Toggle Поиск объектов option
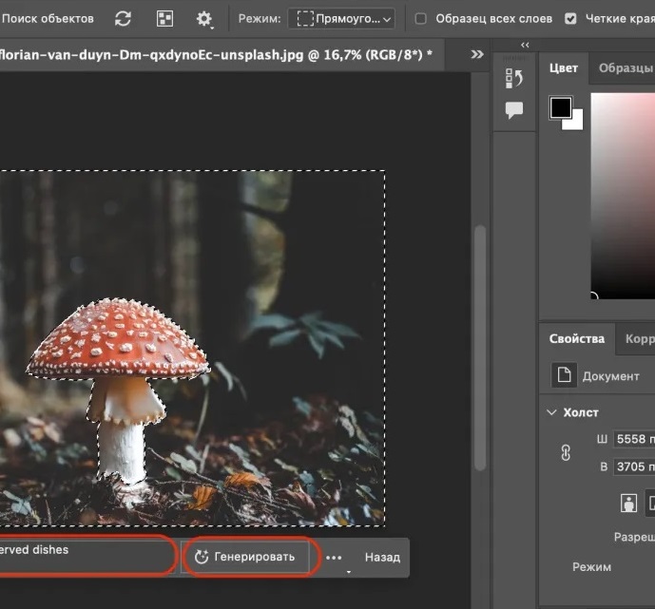The width and height of the screenshot is (655, 609). [x=48, y=19]
